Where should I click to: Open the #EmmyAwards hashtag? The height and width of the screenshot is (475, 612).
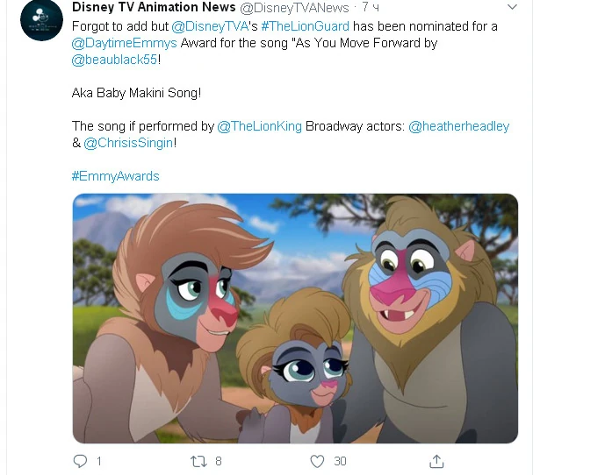tap(116, 176)
